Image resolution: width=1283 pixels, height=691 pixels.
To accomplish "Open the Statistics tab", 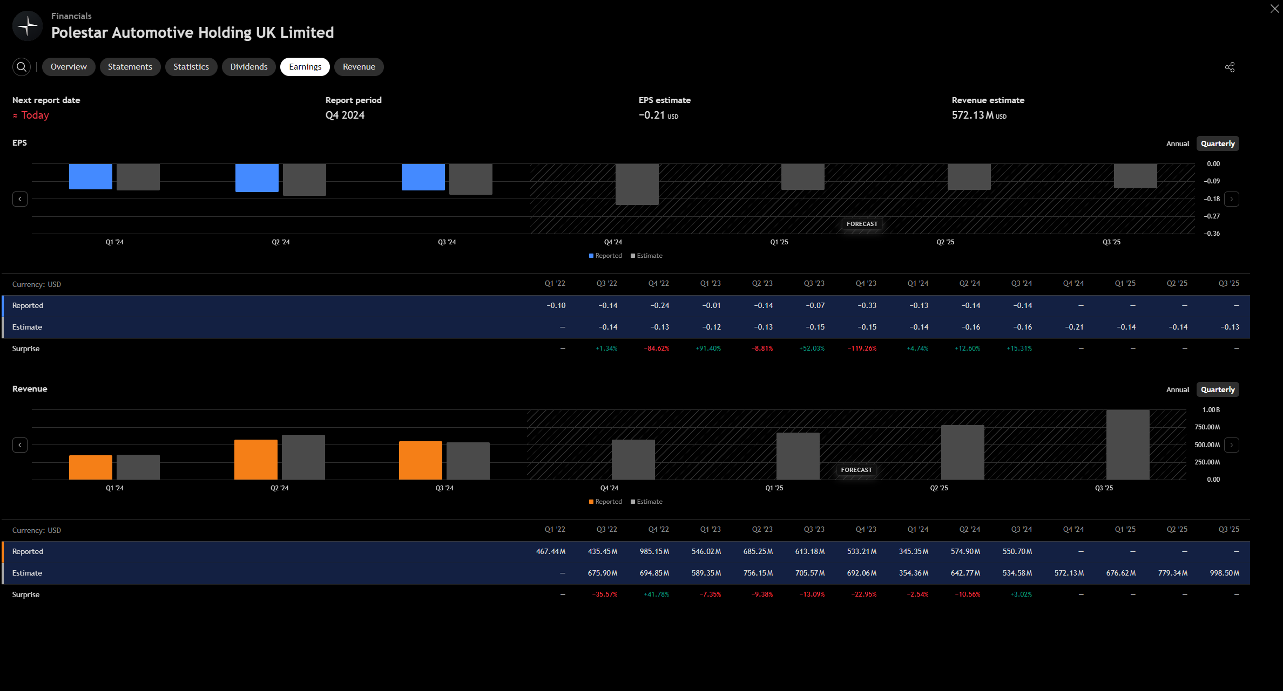I will click(x=191, y=67).
